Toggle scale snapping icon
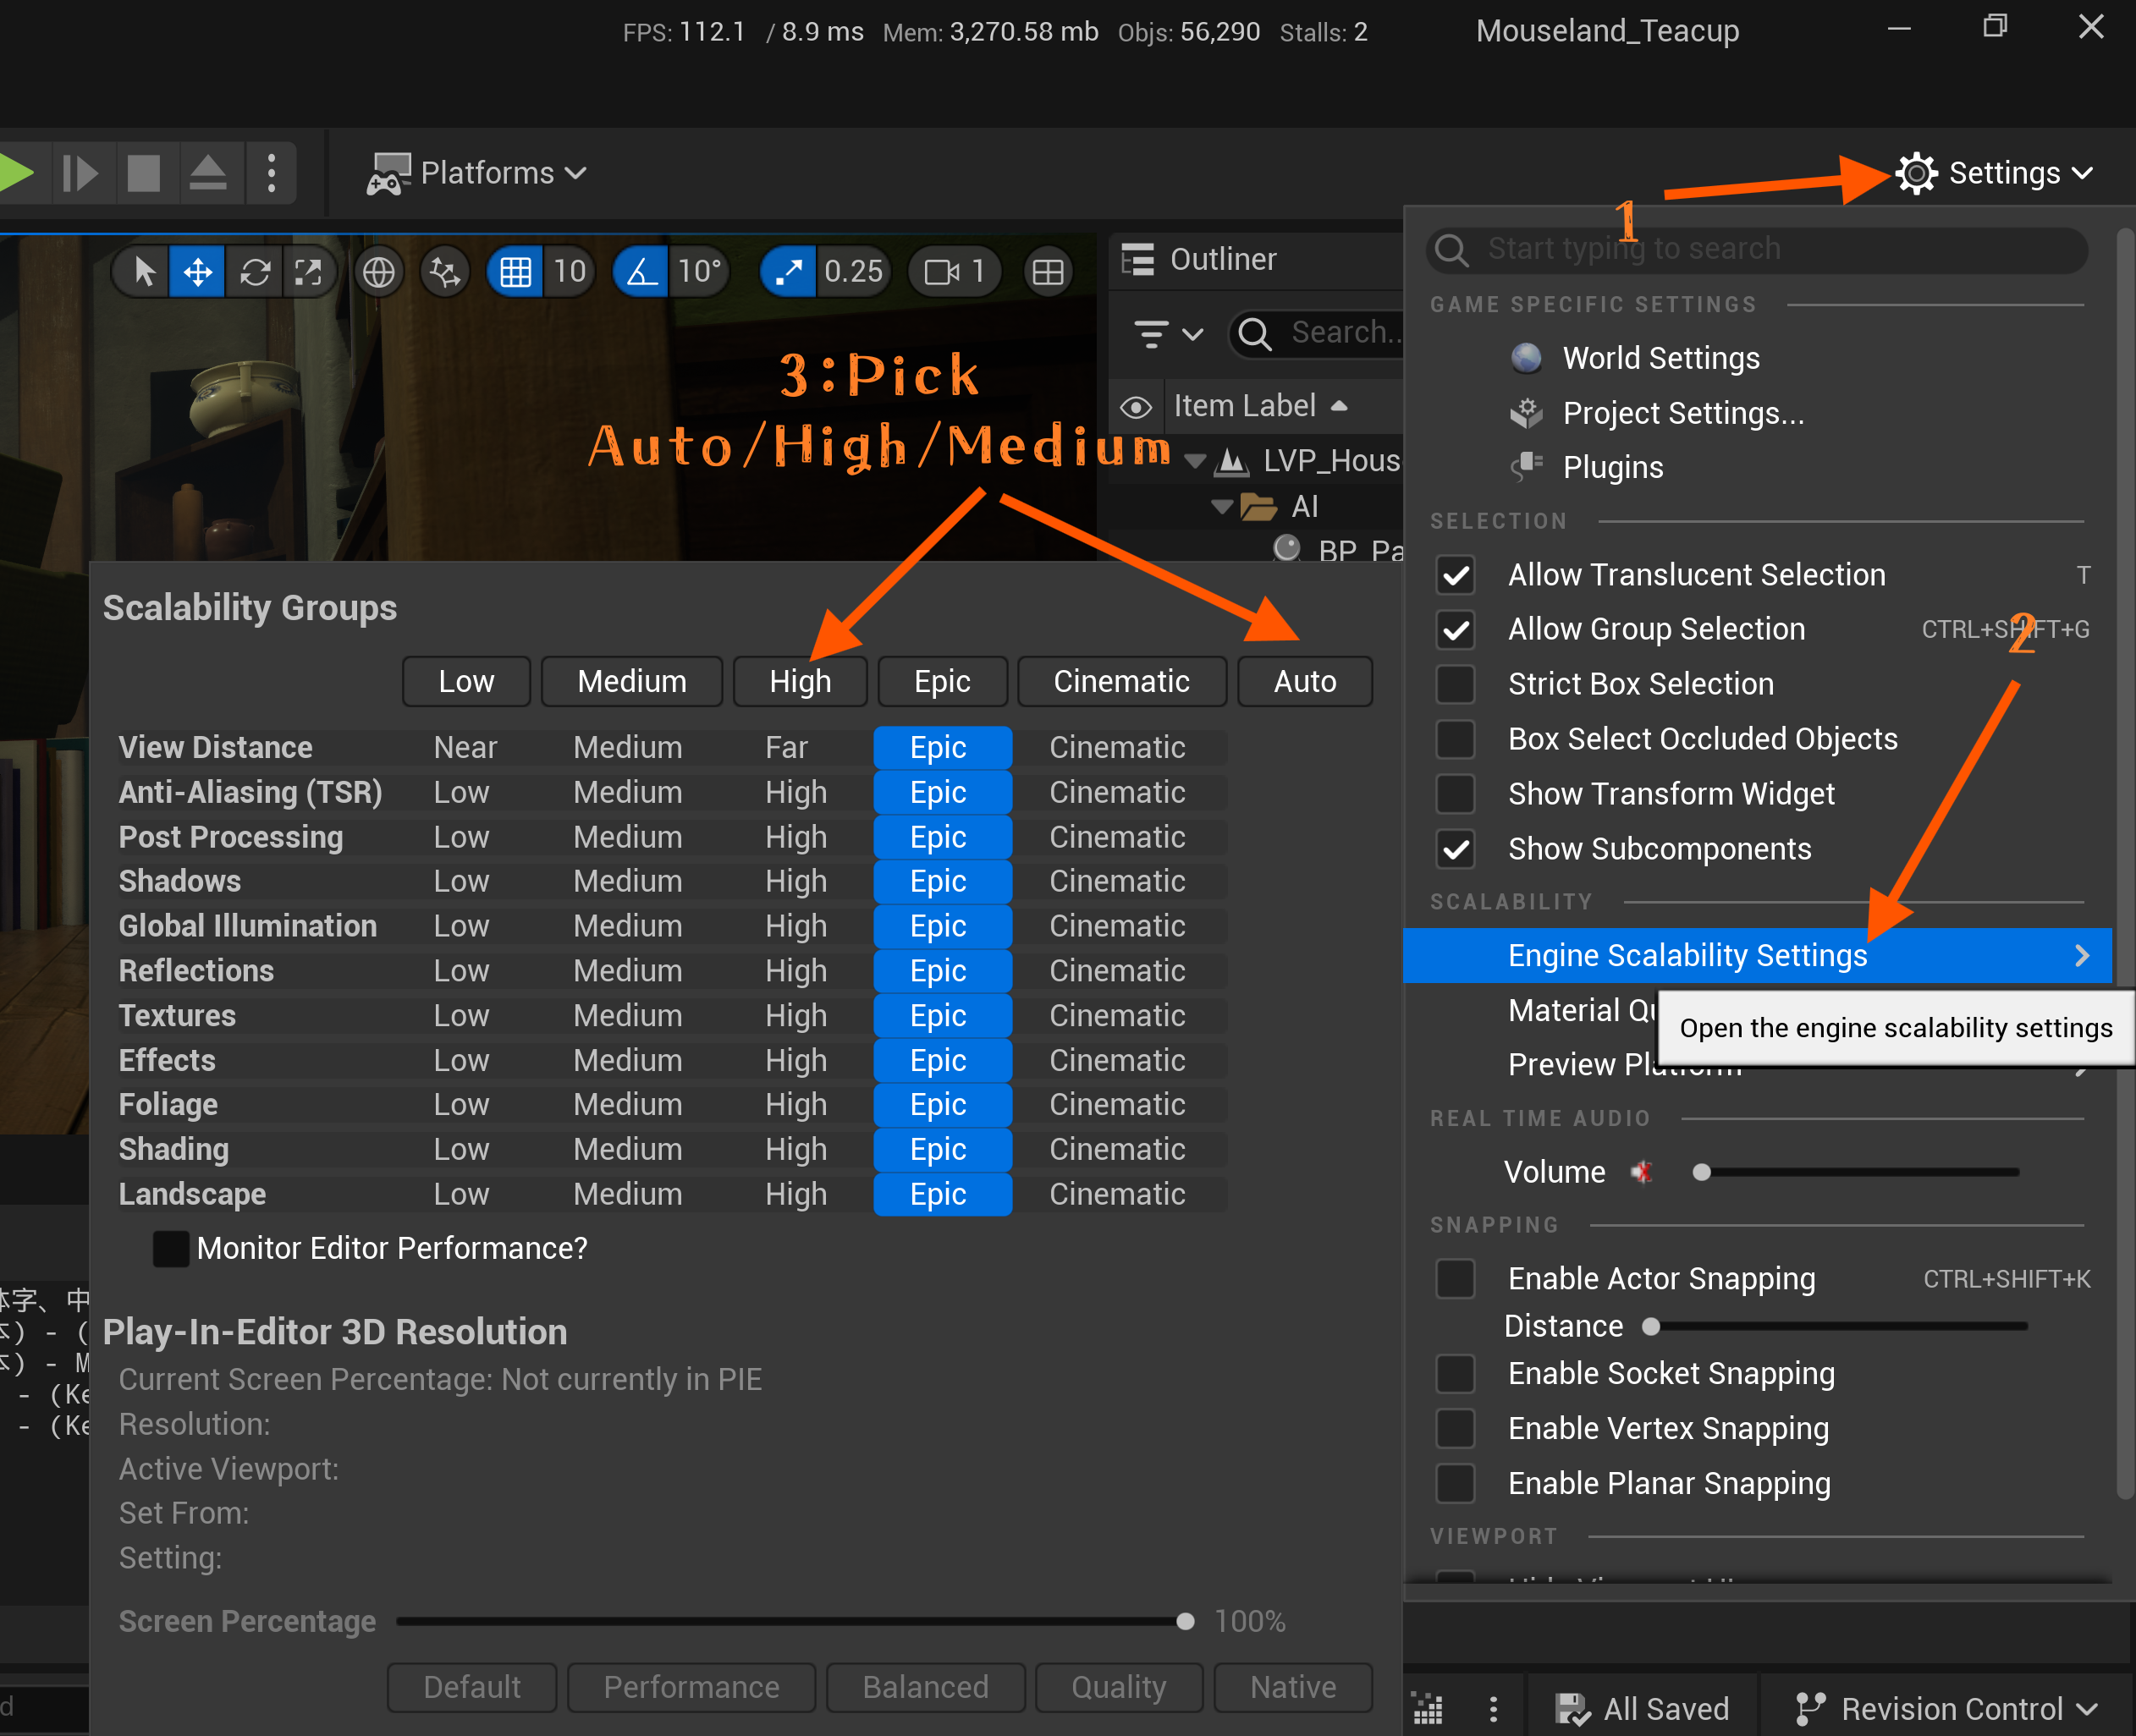Screen dimensions: 2136x1736 tap(789, 271)
